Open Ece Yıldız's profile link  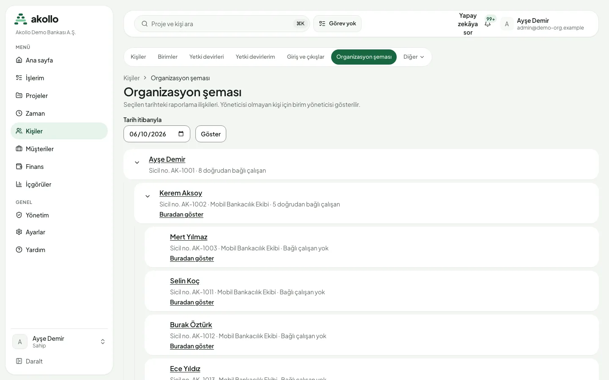[185, 369]
